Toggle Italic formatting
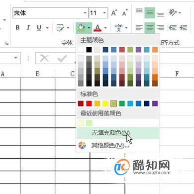The height and width of the screenshot is (194, 194). (28, 27)
